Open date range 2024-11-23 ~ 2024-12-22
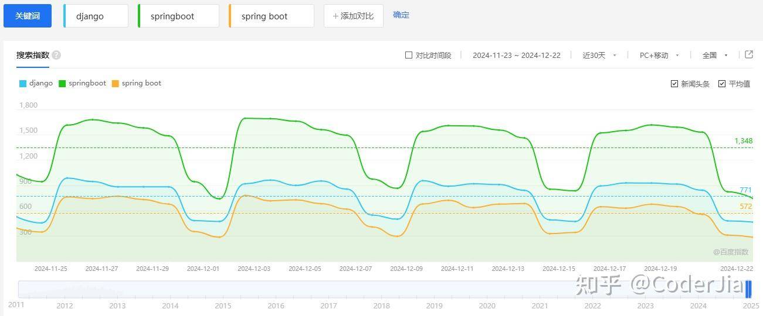The height and width of the screenshot is (316, 763). click(517, 55)
